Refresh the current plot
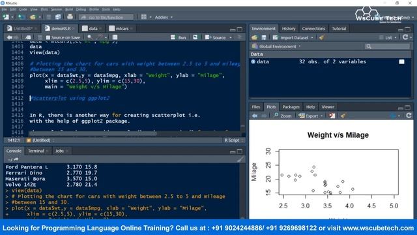 pos(409,116)
